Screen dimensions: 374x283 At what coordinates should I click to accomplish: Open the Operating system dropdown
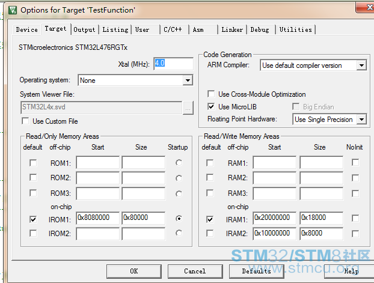click(188, 81)
